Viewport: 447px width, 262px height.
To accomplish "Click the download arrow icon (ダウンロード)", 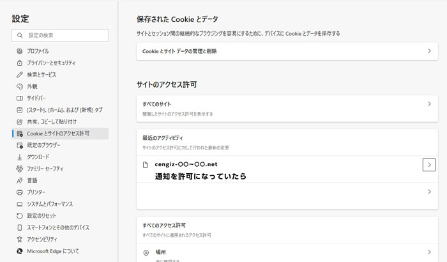I will pyautogui.click(x=19, y=157).
